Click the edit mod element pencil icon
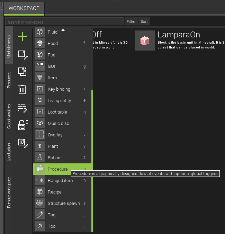The image size is (225, 234). click(23, 55)
